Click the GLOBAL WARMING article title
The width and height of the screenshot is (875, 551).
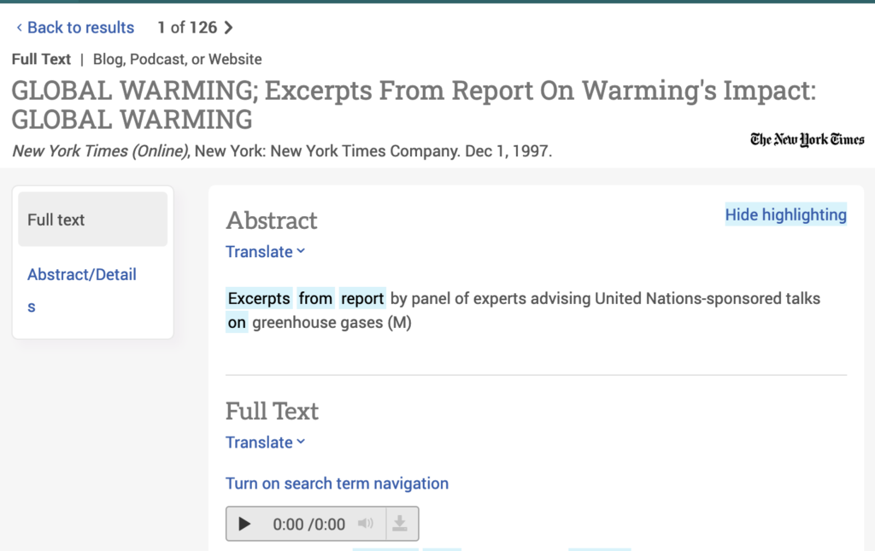(414, 105)
